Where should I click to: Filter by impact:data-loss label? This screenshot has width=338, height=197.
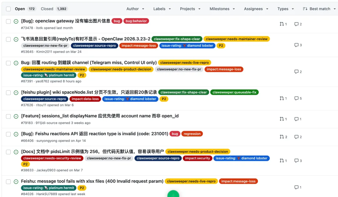[x=85, y=99]
